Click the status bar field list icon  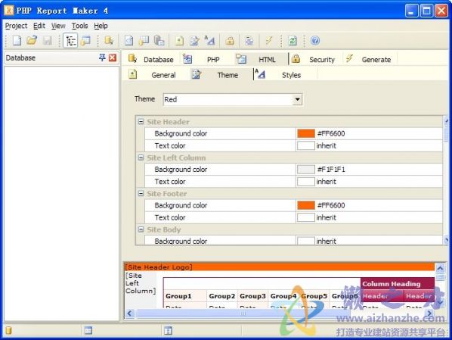[168, 330]
